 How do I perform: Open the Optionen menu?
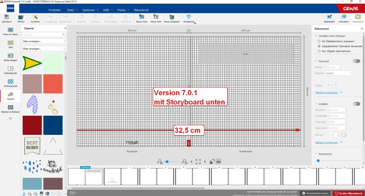click(90, 10)
